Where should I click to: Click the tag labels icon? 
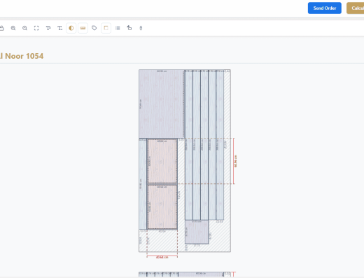pos(94,28)
